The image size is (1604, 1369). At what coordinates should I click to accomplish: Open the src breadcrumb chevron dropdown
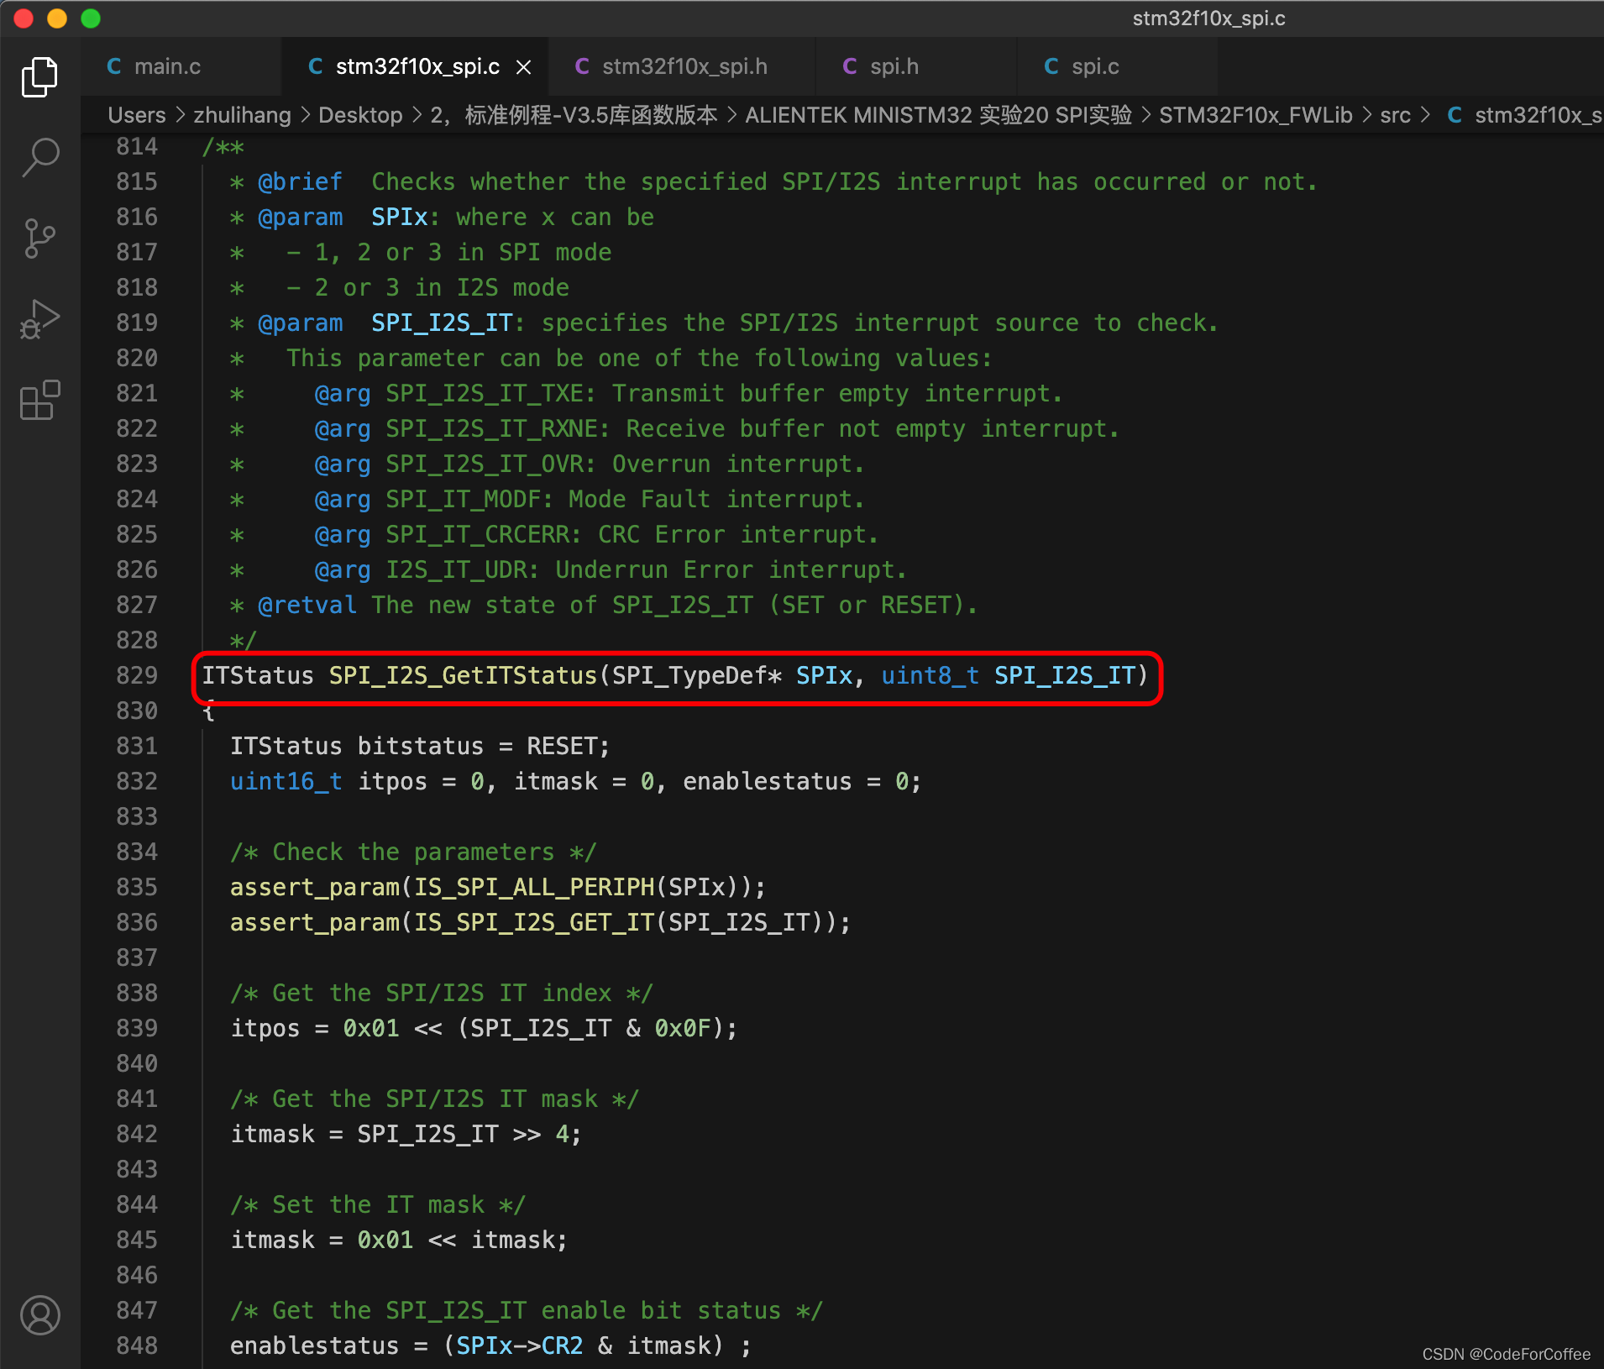coord(1425,115)
